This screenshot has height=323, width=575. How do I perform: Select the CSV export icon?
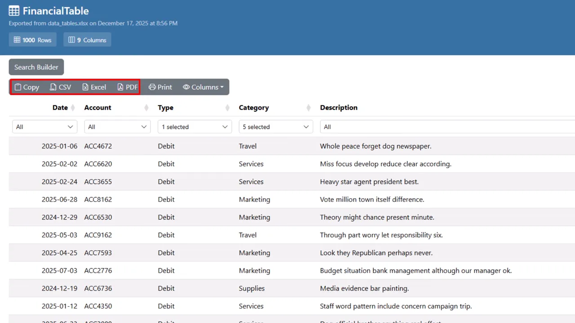53,87
